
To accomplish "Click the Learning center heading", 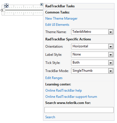I will [x=58, y=84].
